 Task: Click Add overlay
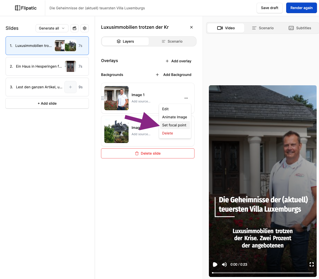pos(179,61)
